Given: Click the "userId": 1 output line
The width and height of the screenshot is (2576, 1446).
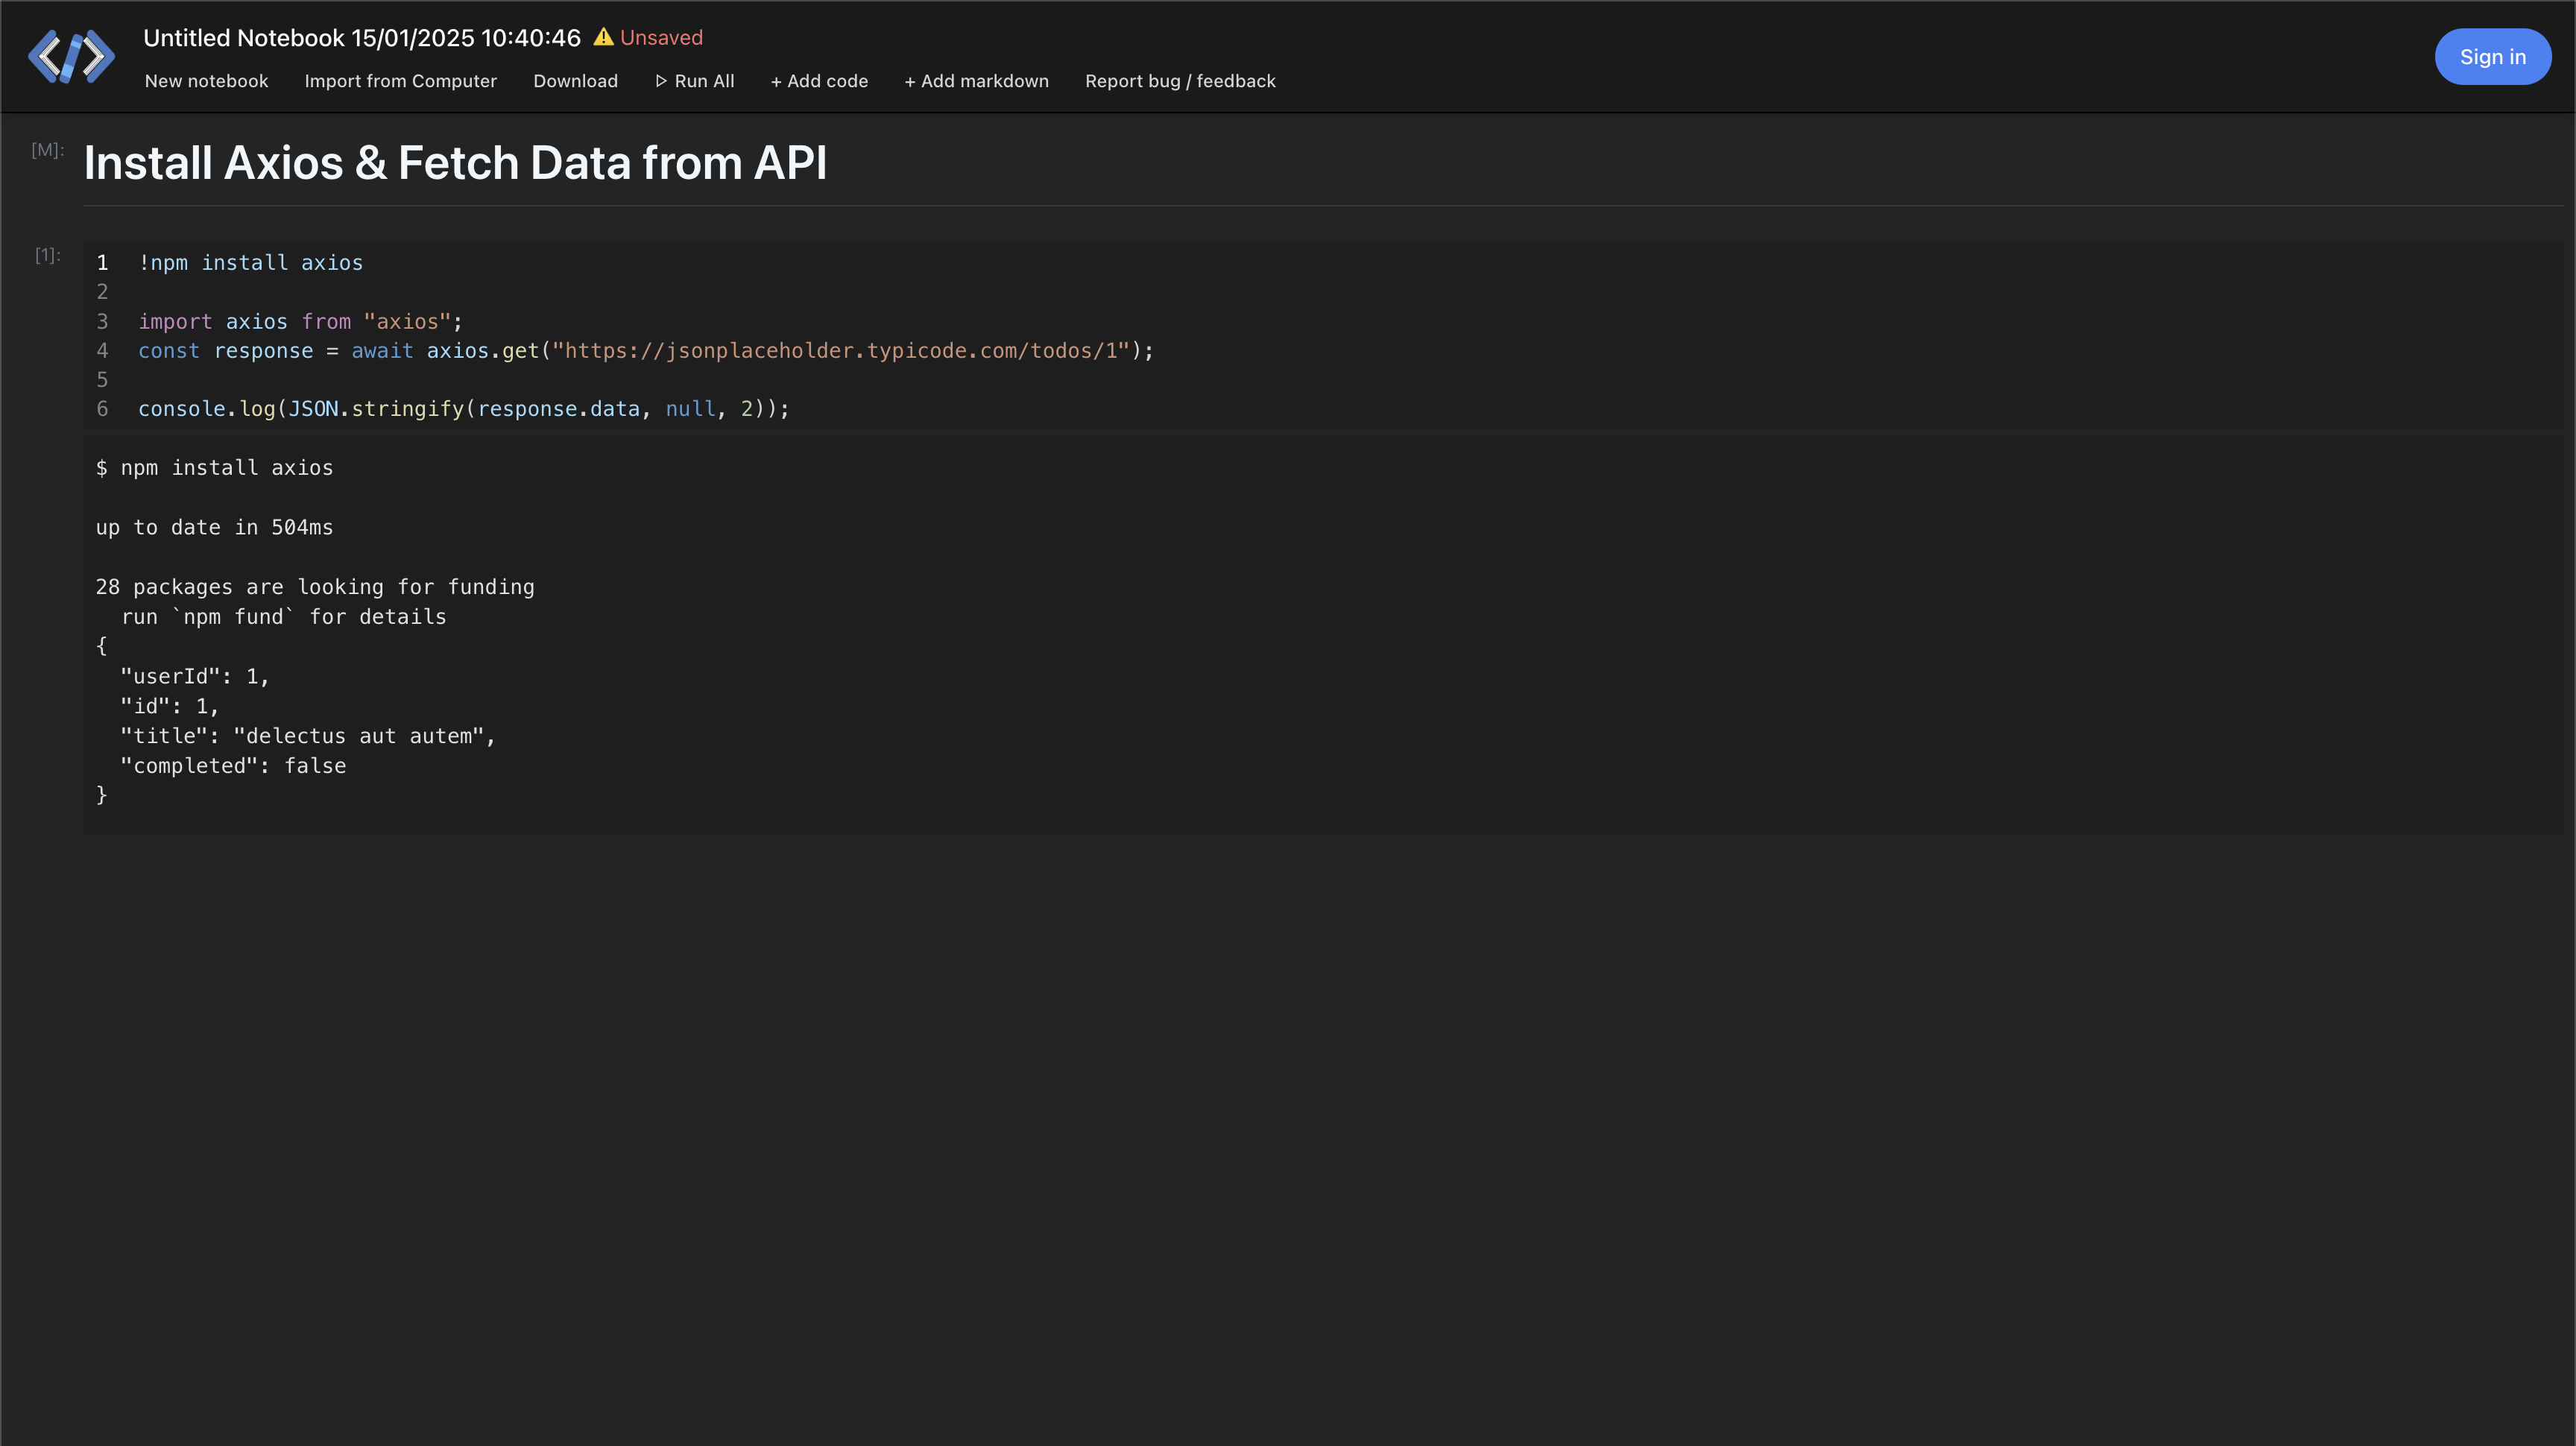Looking at the screenshot, I should click(x=195, y=677).
